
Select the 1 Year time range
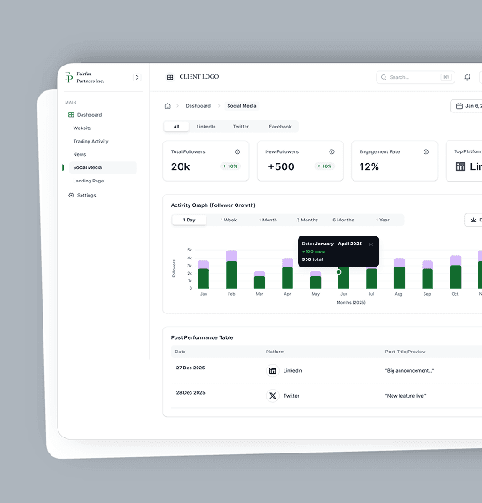point(383,220)
